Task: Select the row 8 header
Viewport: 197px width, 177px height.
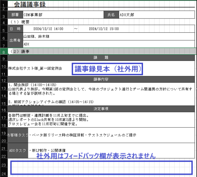Action: tap(3, 52)
